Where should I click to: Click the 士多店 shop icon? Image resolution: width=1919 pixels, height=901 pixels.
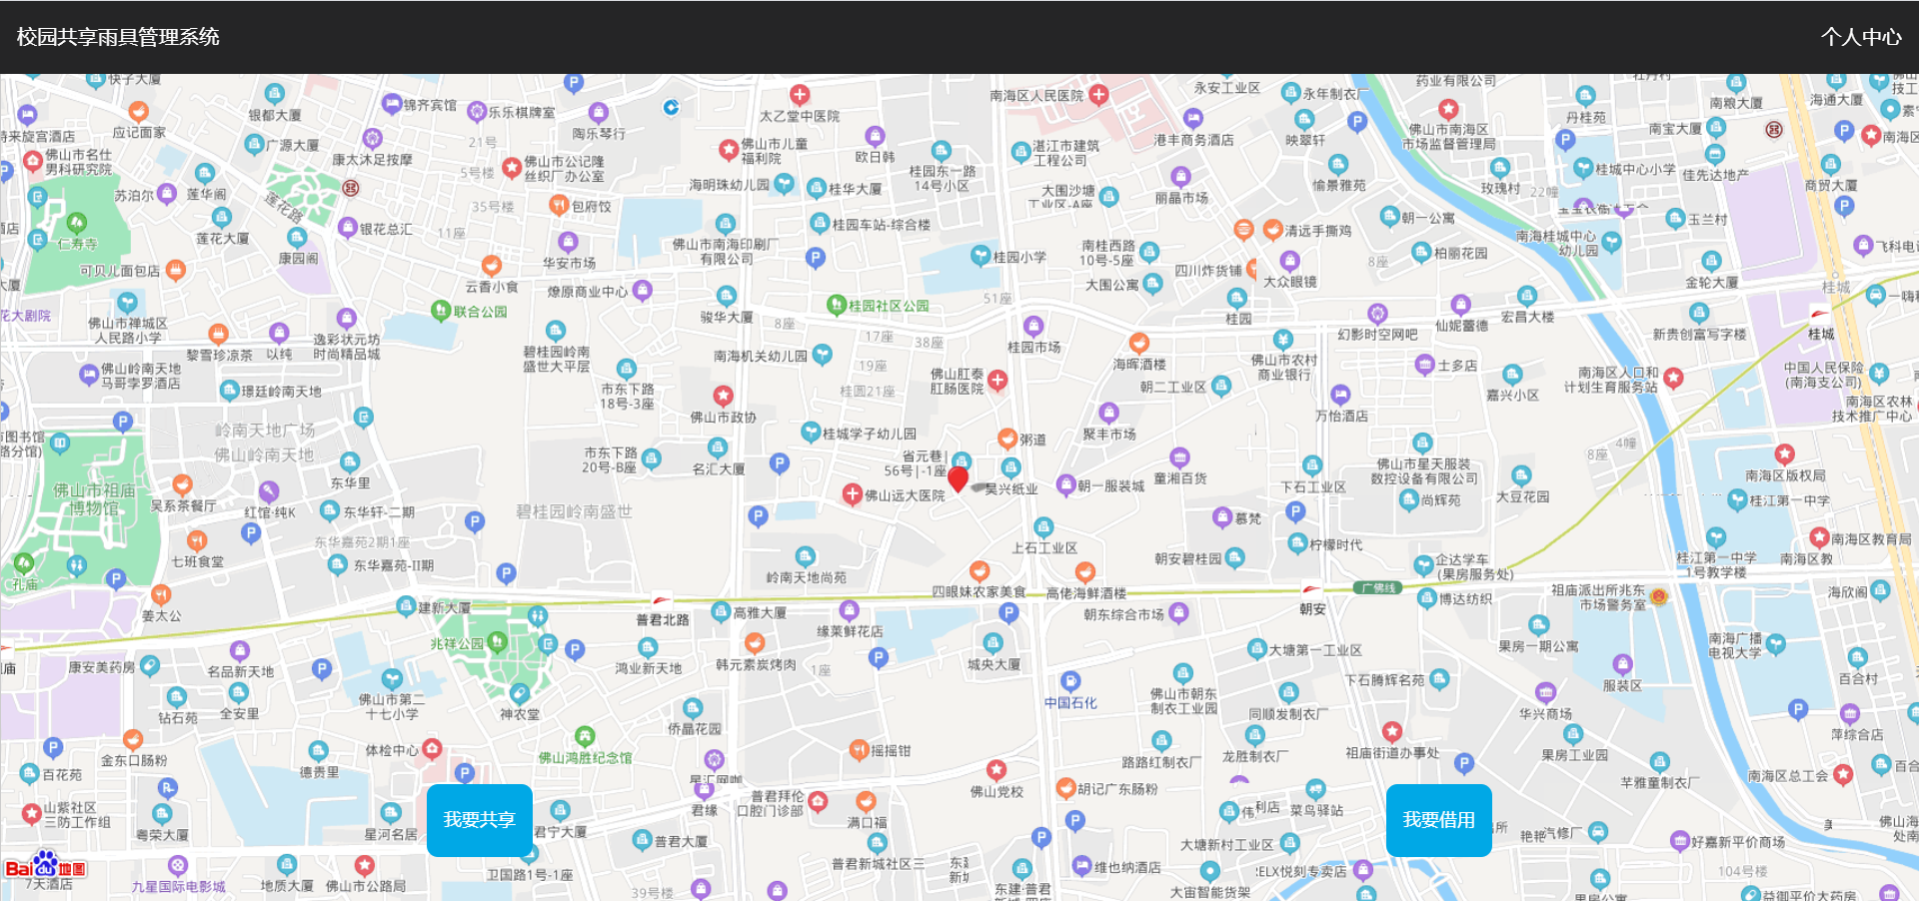[x=1425, y=365]
